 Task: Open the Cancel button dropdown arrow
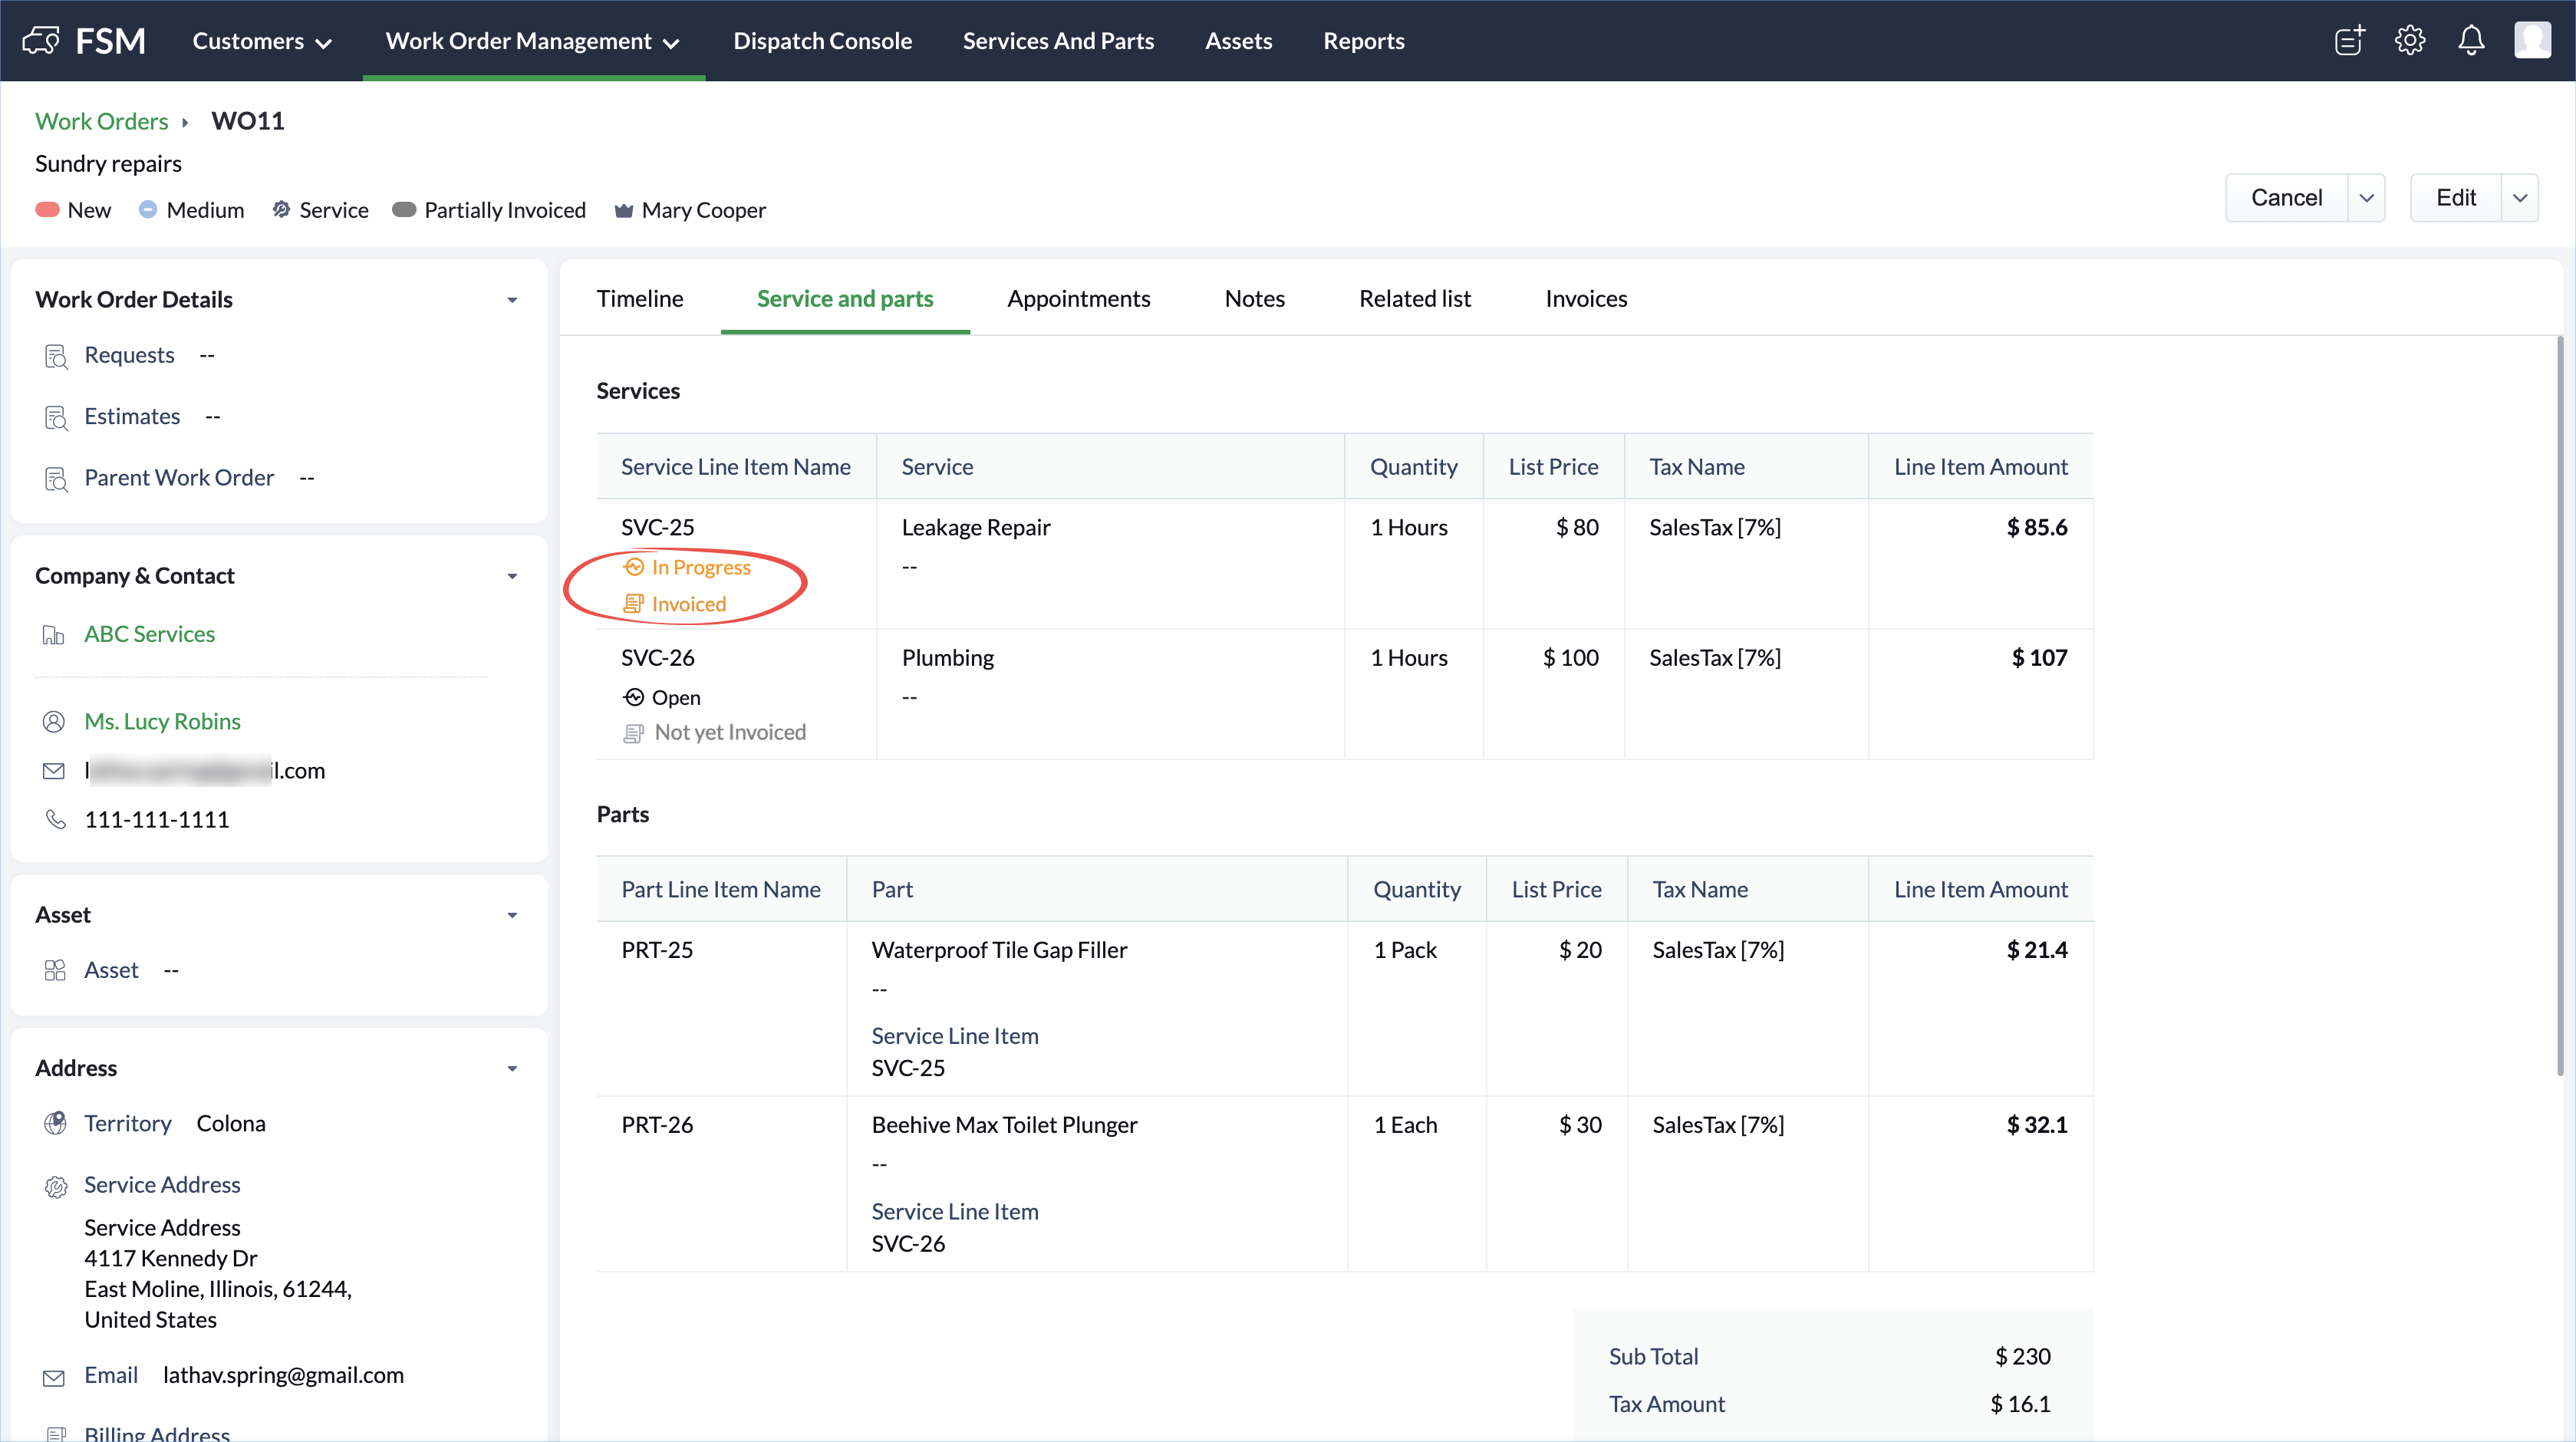(2366, 198)
